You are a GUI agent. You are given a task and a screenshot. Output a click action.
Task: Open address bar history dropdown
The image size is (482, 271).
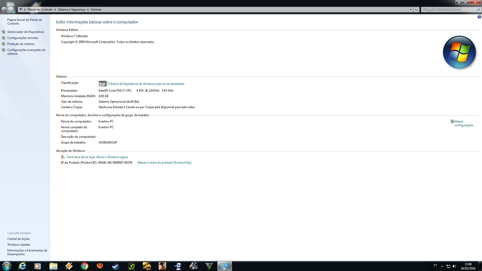410,10
